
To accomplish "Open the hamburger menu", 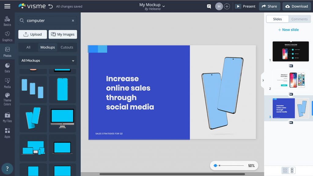I will point(7,6).
